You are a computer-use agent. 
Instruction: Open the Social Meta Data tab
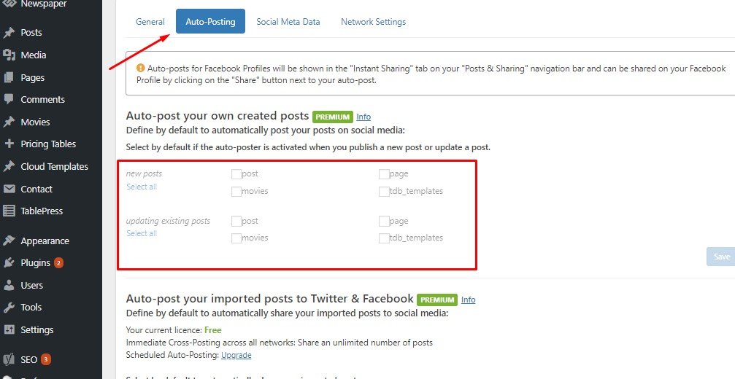click(288, 22)
